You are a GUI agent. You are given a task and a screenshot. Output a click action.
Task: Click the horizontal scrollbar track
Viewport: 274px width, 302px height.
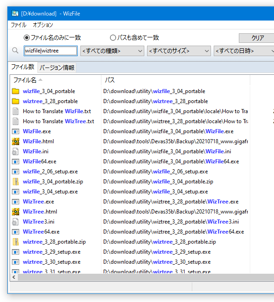click(146, 277)
